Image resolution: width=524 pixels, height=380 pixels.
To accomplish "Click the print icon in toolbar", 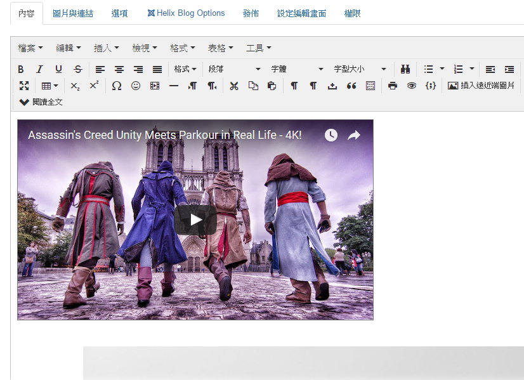I will [392, 86].
